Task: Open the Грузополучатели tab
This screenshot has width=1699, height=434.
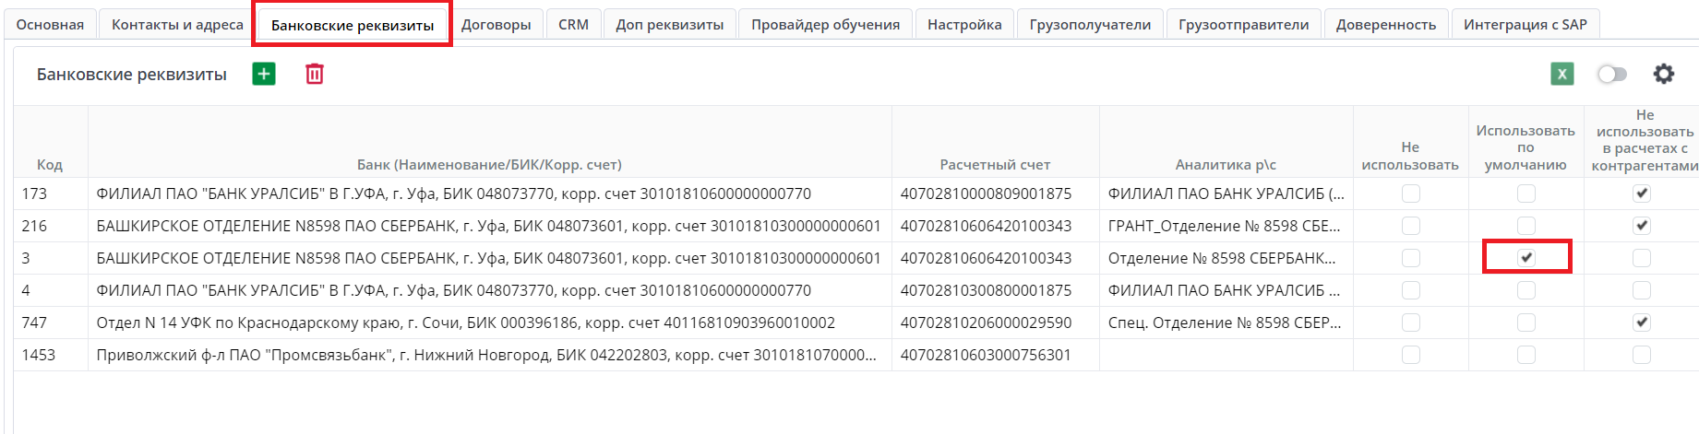Action: click(x=1090, y=25)
